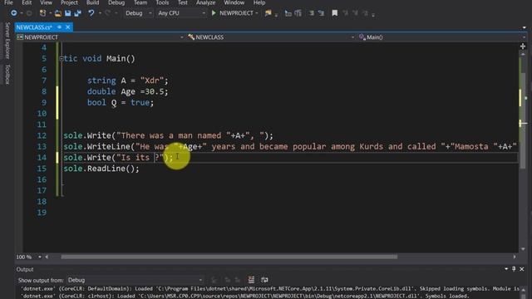Close the NEWCLASS.cs tab

(68, 27)
